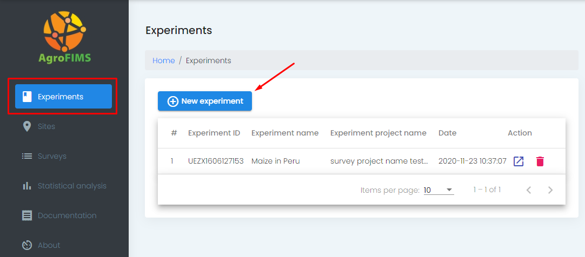Click the About gauge icon
Image resolution: width=585 pixels, height=257 pixels.
coord(27,246)
